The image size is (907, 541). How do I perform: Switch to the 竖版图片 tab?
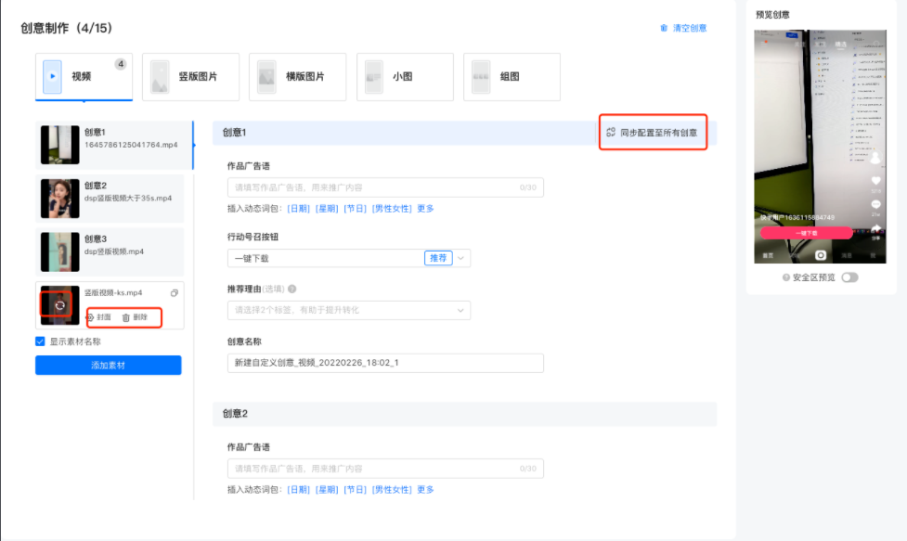tap(189, 76)
